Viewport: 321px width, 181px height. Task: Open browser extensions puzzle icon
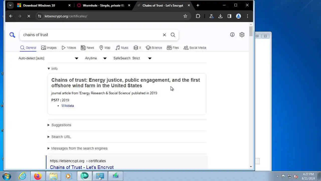click(x=198, y=16)
